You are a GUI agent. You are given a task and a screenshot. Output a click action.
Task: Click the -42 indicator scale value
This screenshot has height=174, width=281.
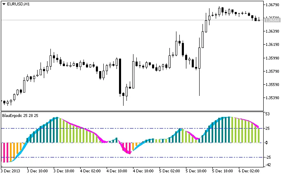pos(269,165)
